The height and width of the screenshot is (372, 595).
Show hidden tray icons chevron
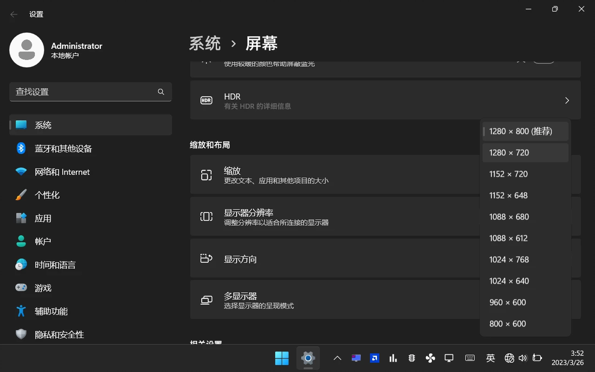coord(337,358)
